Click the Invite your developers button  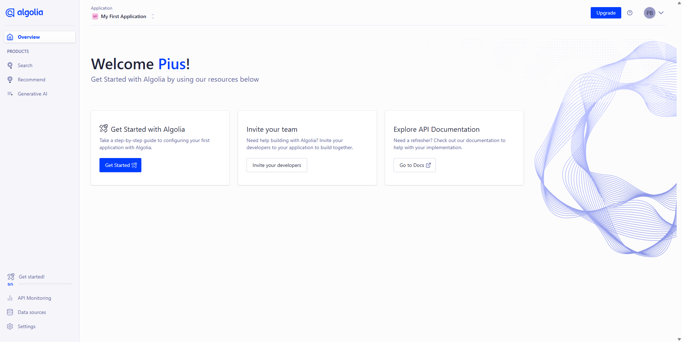pos(277,165)
